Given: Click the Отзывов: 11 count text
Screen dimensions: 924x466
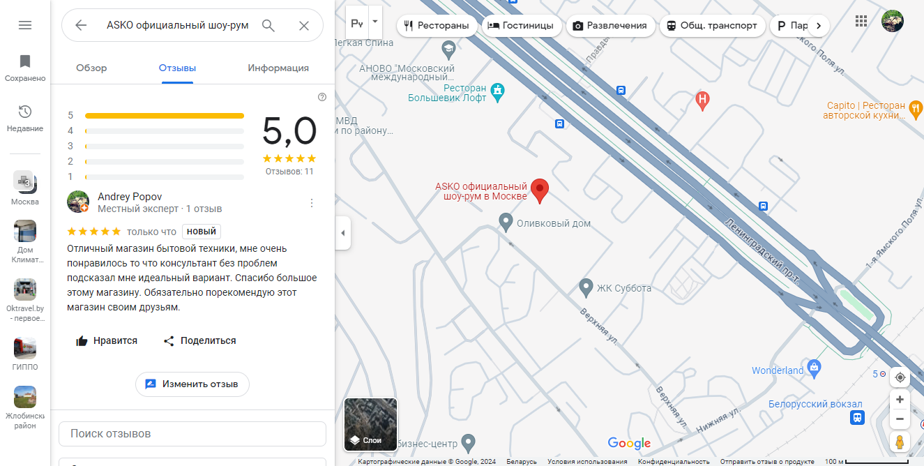Looking at the screenshot, I should coord(289,172).
